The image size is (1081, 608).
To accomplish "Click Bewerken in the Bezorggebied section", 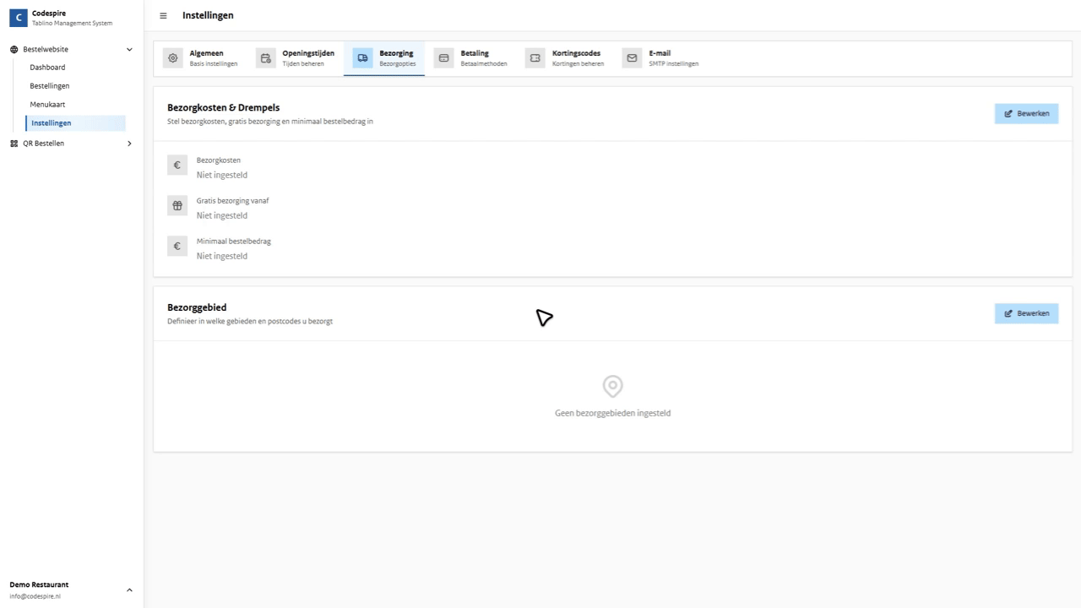I will [x=1026, y=313].
